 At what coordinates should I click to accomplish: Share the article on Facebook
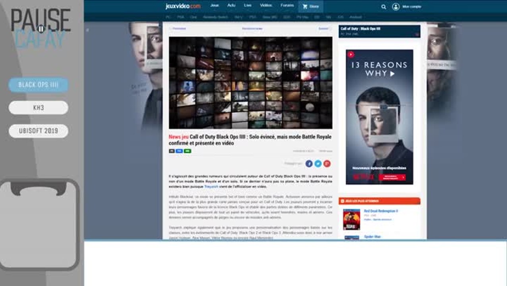coord(309,164)
